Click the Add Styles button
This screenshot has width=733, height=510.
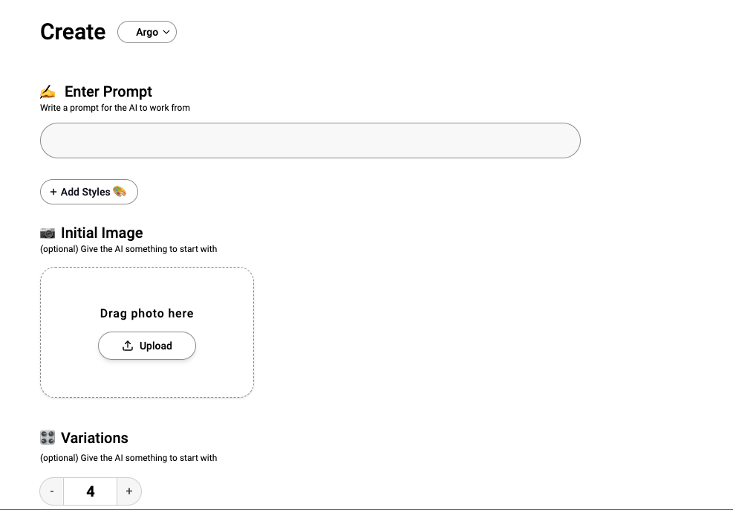(89, 192)
